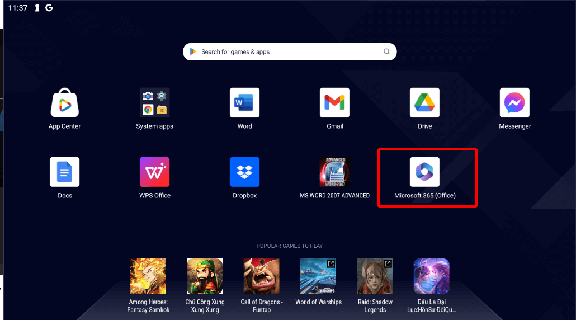Click the search field for games & apps
Viewport: 576px width, 320px height.
click(x=285, y=52)
